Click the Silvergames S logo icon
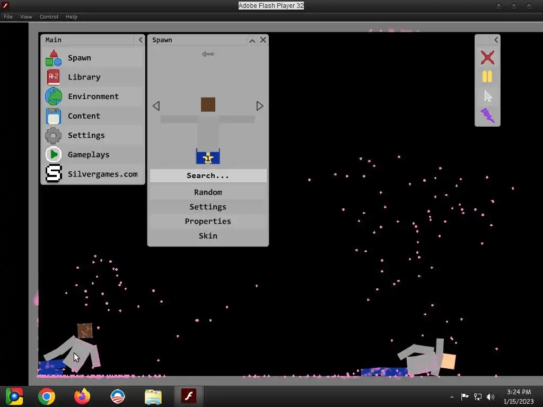 54,174
